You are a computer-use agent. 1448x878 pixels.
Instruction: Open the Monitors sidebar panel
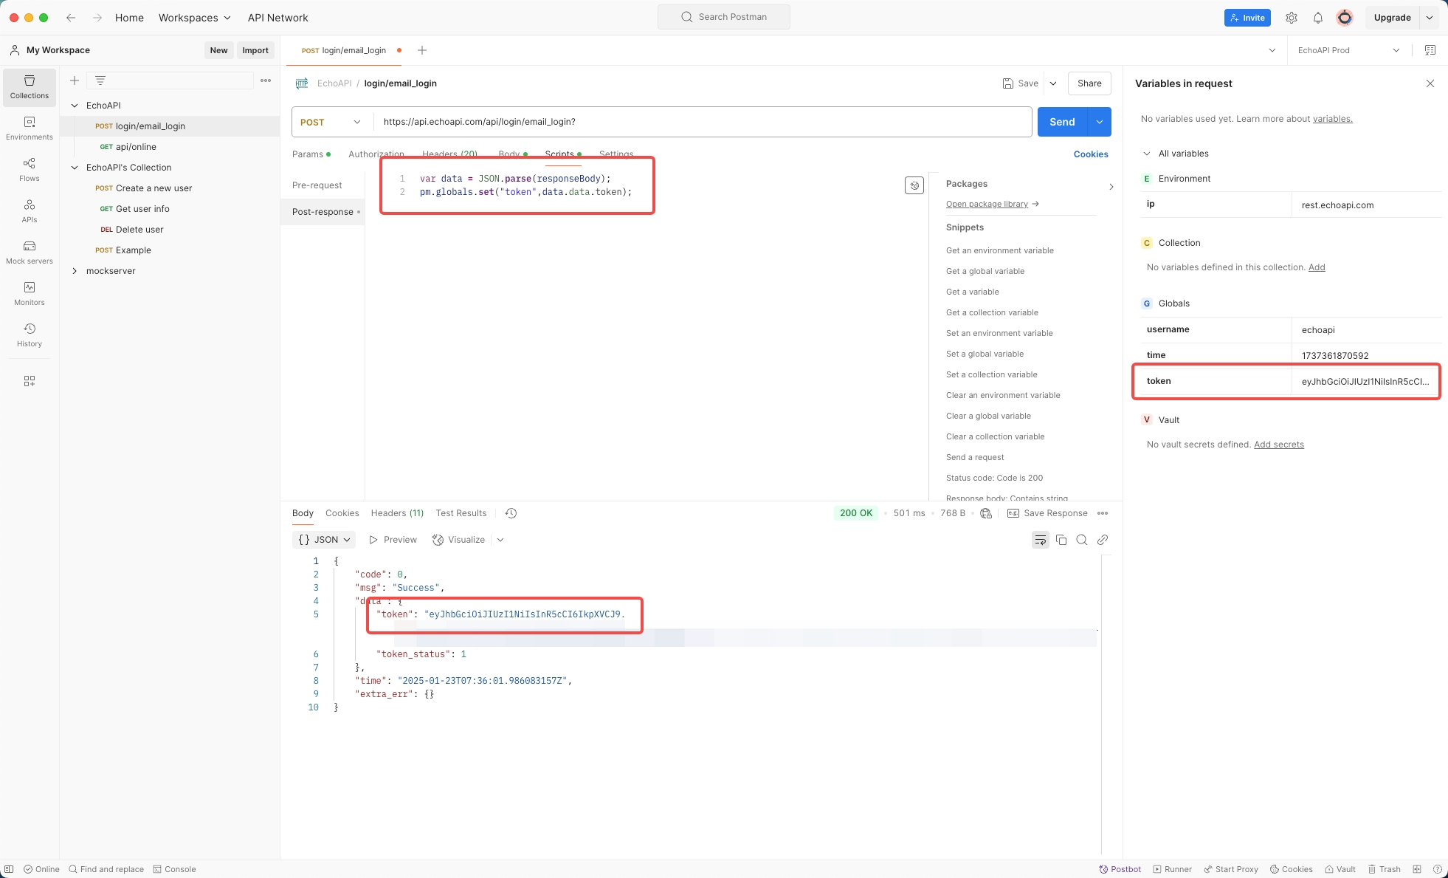pos(30,294)
